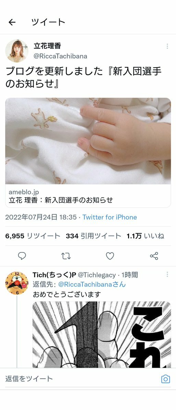Open the manga image in the reply

click(x=102, y=334)
